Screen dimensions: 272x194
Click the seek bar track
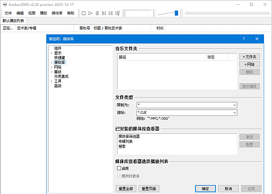[227, 13]
